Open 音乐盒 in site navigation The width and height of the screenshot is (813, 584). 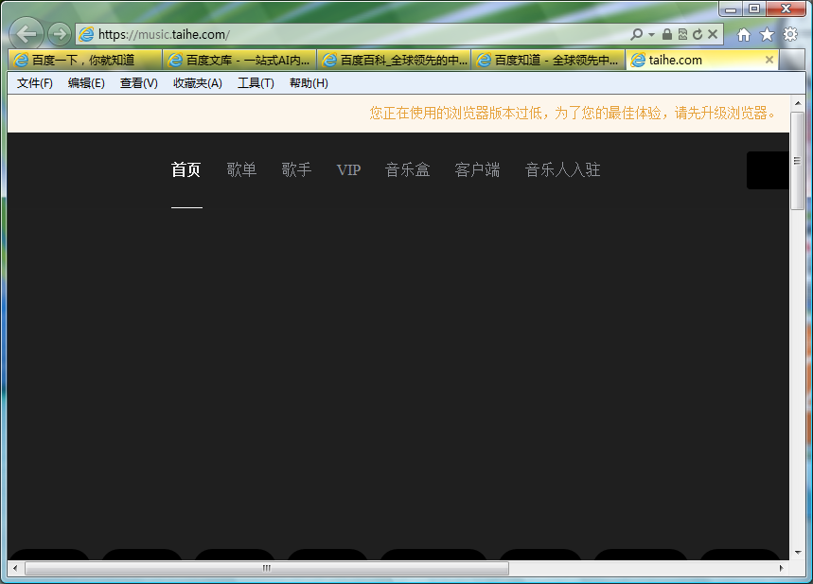click(408, 169)
